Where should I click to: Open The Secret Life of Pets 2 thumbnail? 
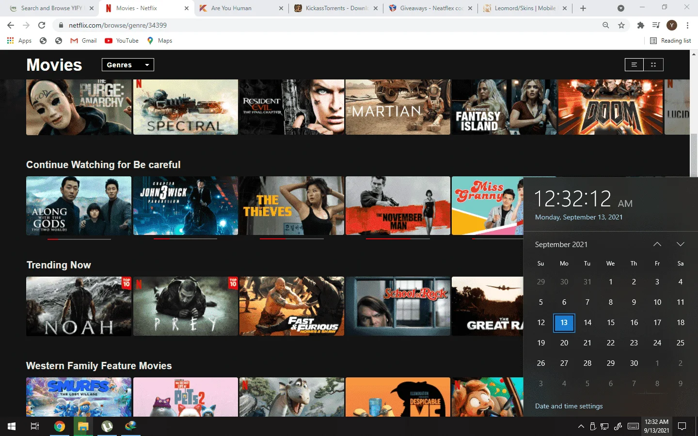(x=186, y=397)
